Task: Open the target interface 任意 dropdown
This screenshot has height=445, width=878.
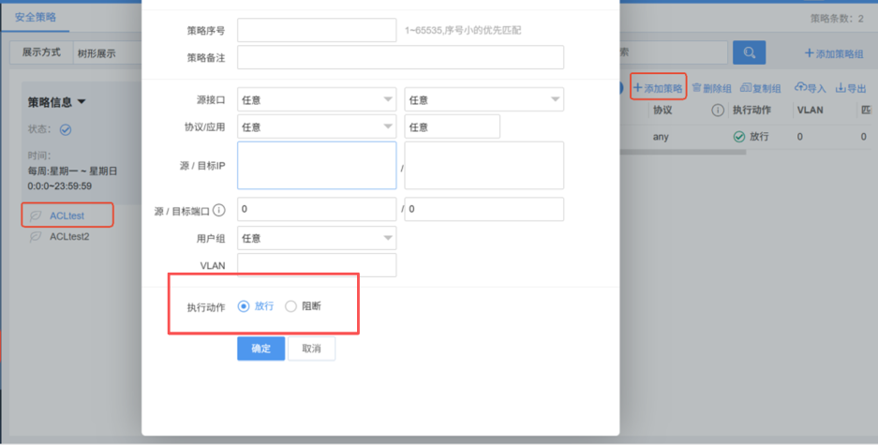Action: pos(484,99)
